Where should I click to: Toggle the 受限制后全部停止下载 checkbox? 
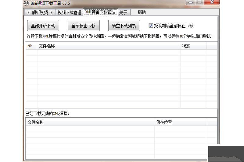151,26
